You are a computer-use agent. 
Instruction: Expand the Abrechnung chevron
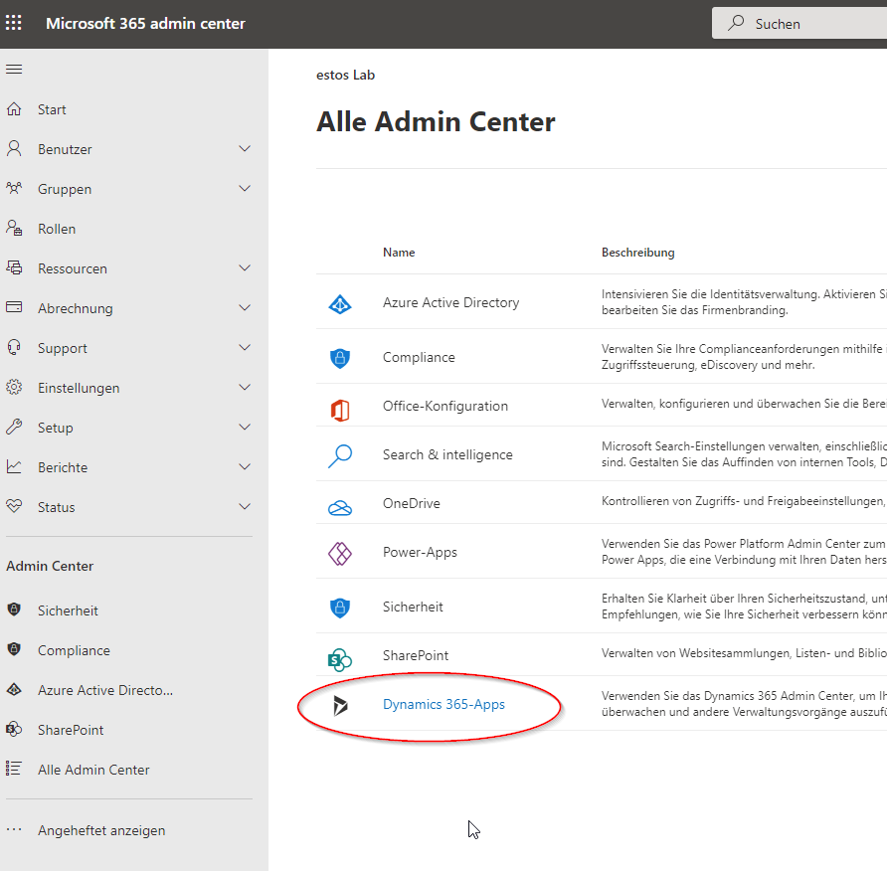tap(245, 308)
